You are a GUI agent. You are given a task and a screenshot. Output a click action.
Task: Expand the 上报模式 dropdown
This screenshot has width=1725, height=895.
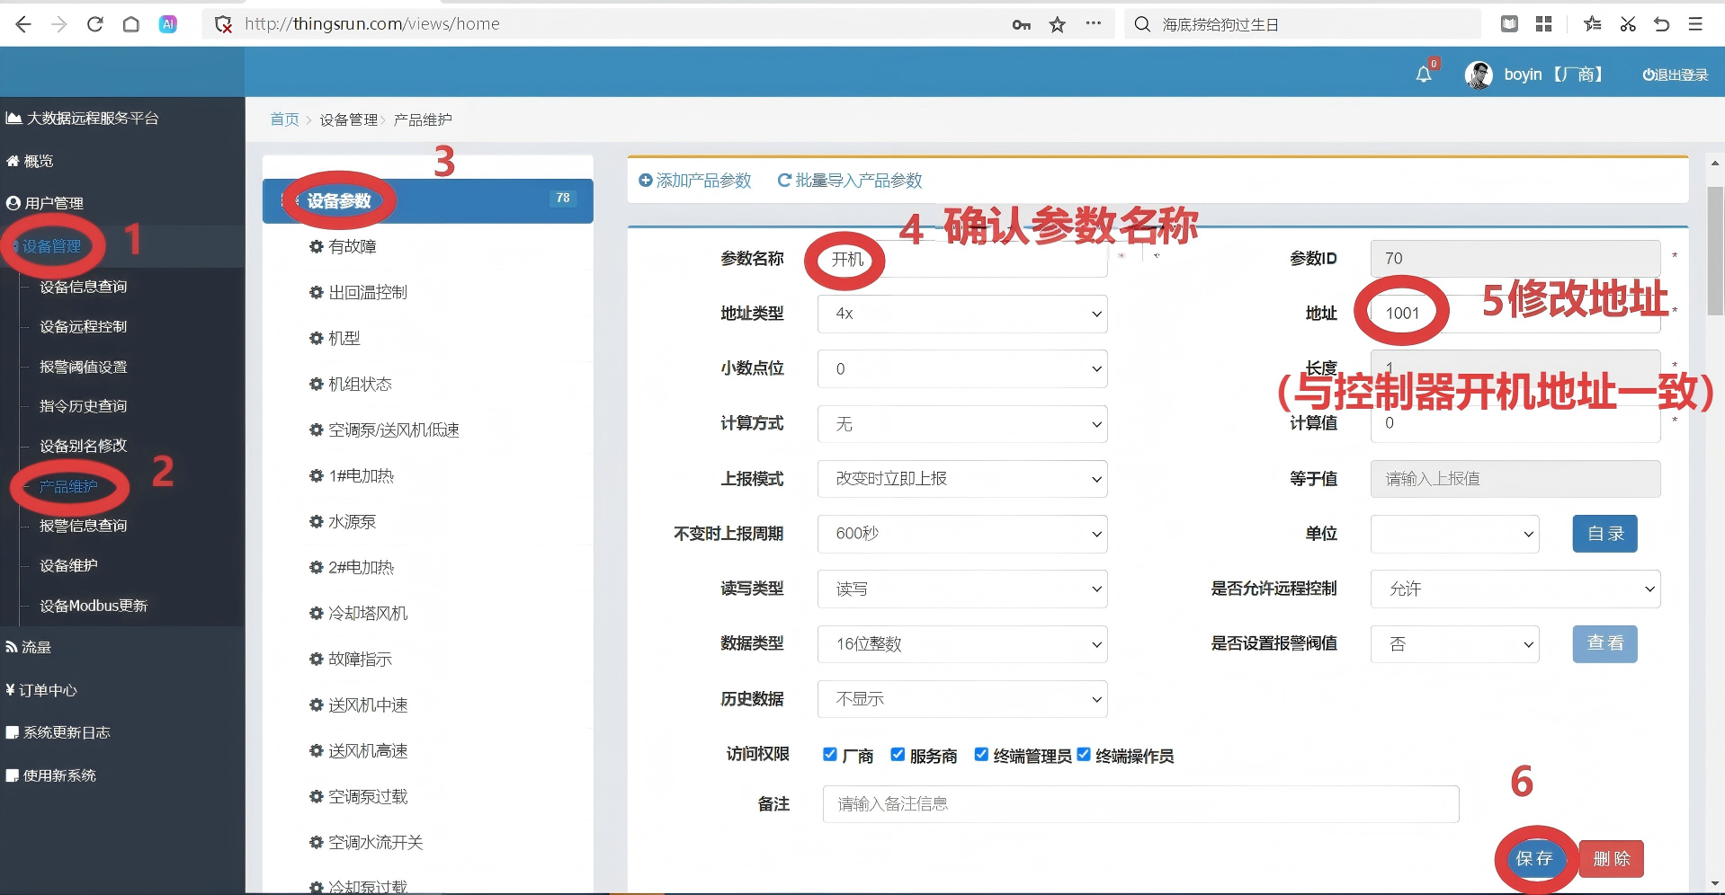coord(961,479)
